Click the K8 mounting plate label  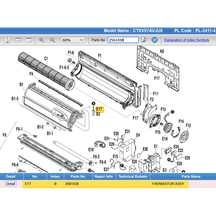(162, 51)
